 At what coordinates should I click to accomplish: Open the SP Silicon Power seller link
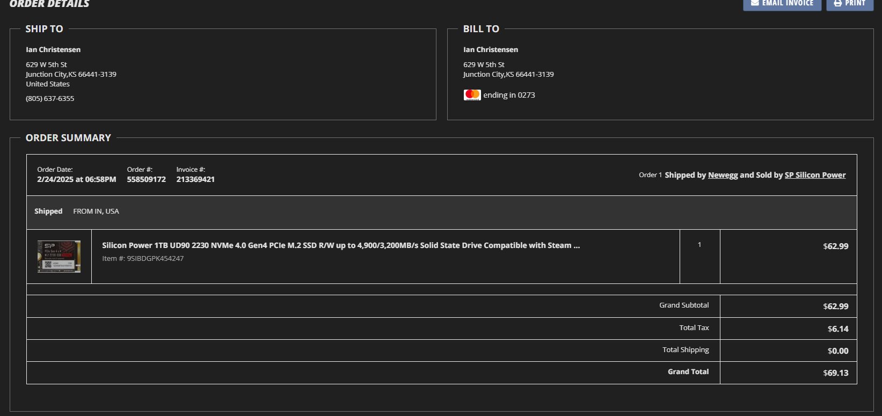pos(814,175)
